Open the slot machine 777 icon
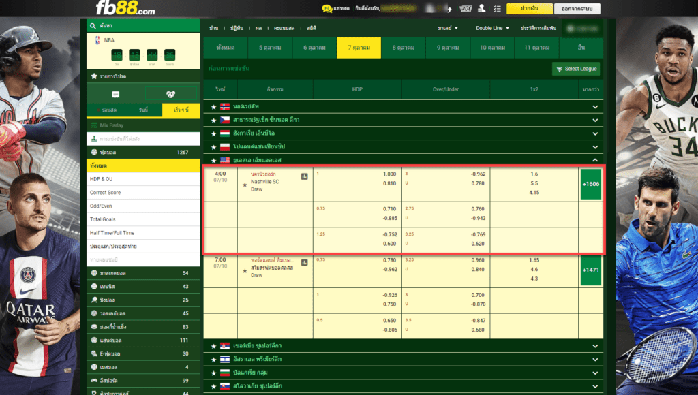Viewport: 698px width, 395px height. click(x=466, y=8)
